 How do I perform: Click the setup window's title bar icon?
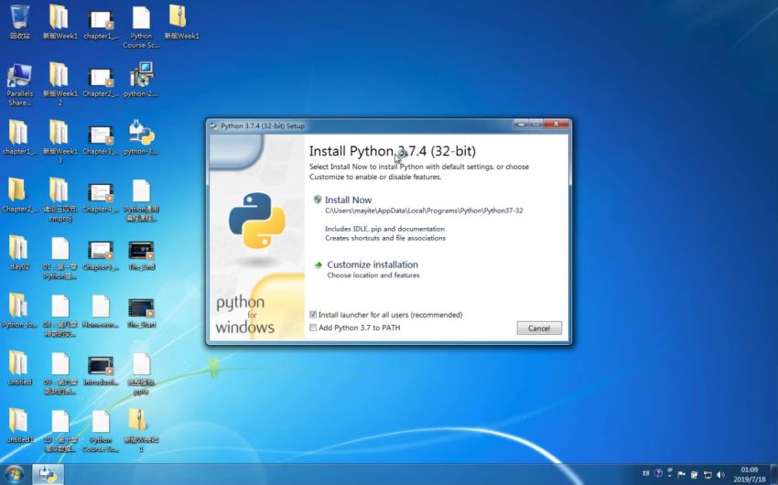coord(214,126)
